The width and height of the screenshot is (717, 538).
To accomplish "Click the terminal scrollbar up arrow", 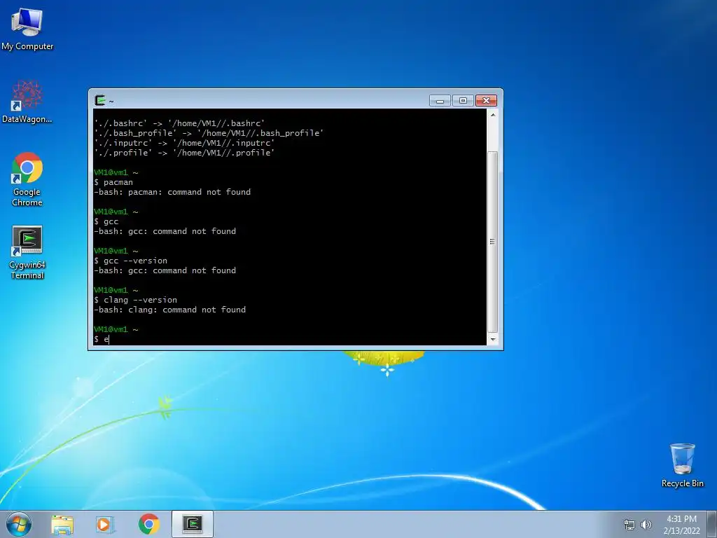I will point(492,115).
